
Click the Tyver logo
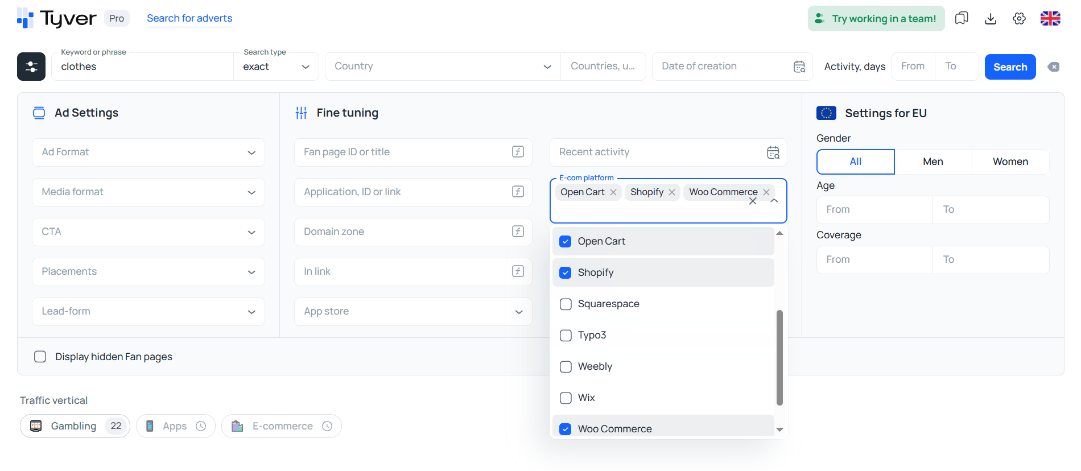coord(57,18)
